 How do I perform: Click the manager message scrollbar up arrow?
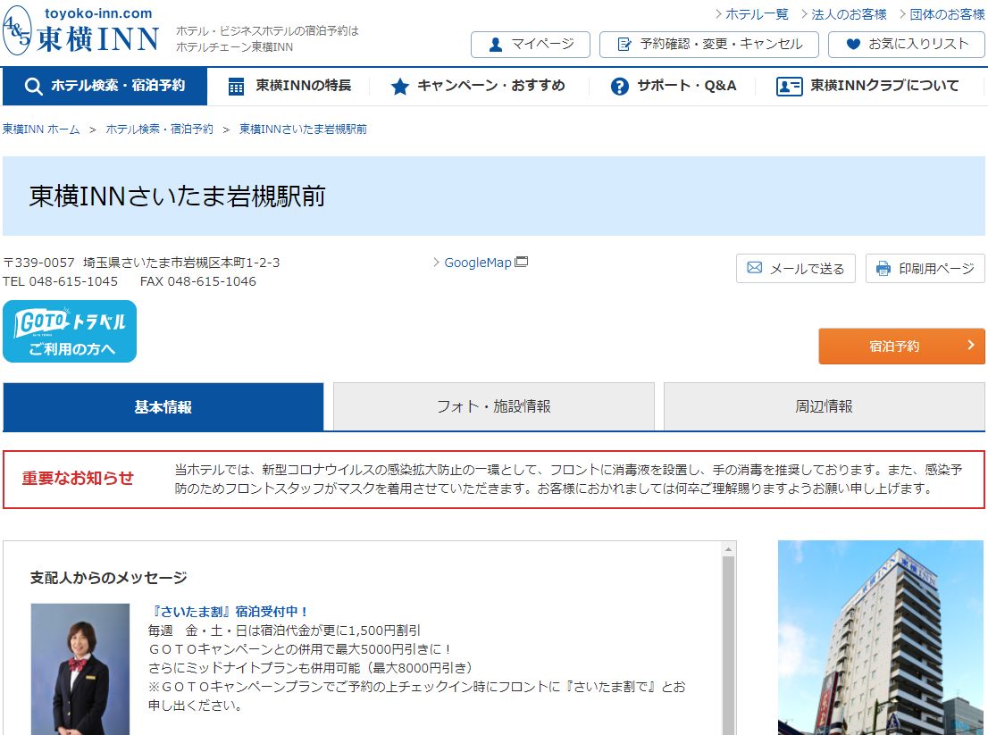(728, 550)
